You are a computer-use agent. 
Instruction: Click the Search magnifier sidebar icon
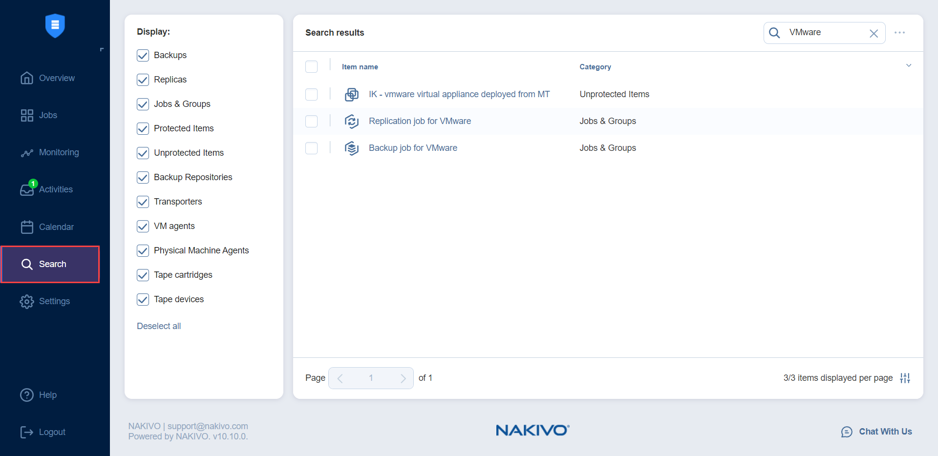27,264
